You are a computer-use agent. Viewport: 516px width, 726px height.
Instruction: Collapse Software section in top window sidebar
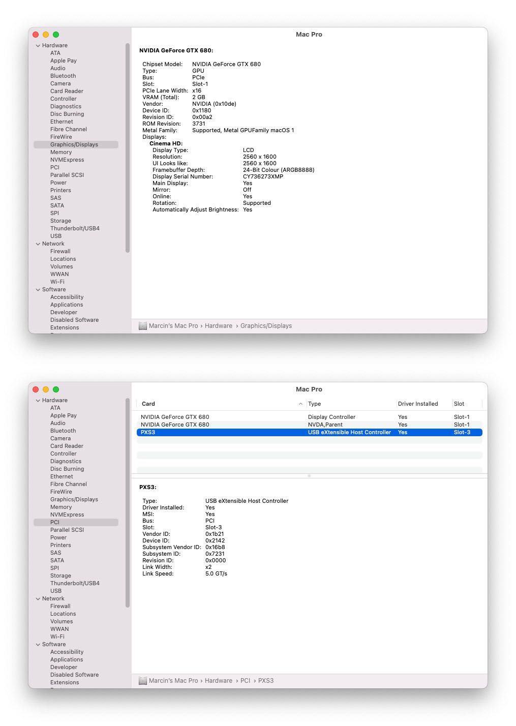coord(38,290)
